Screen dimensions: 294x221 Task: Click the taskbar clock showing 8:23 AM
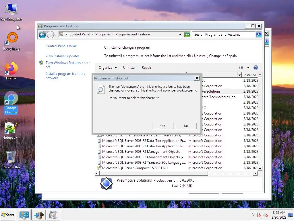click(x=279, y=215)
